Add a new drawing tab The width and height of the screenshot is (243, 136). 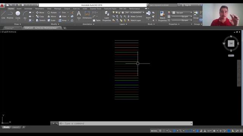tap(65, 28)
